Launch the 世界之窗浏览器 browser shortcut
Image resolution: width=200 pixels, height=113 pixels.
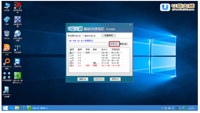click(17, 36)
